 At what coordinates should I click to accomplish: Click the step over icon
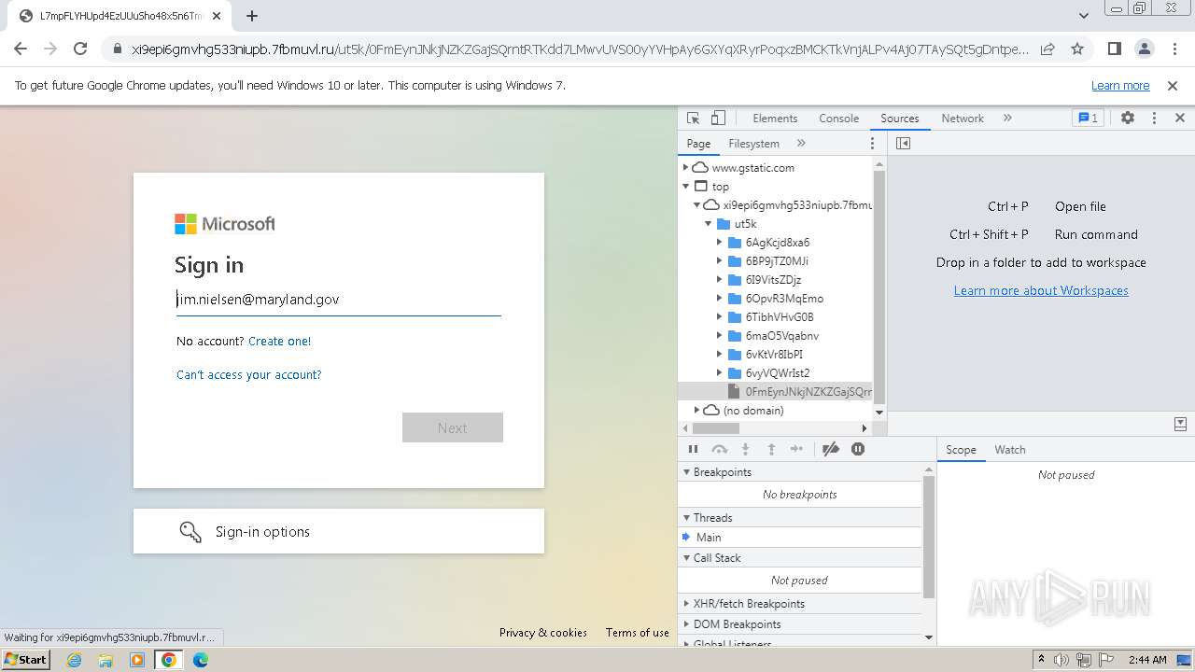(719, 450)
